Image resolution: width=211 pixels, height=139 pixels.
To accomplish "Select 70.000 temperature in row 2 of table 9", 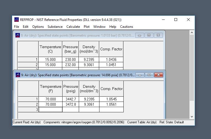I will [x=51, y=104].
